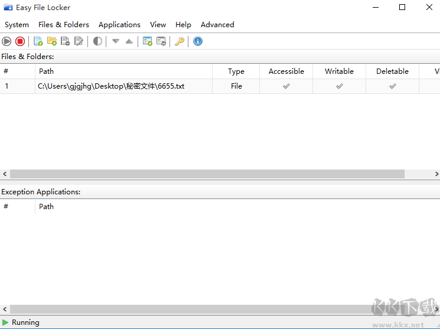Screen dimensions: 440x329
Task: Click the Move Up arrow icon
Action: [x=129, y=41]
